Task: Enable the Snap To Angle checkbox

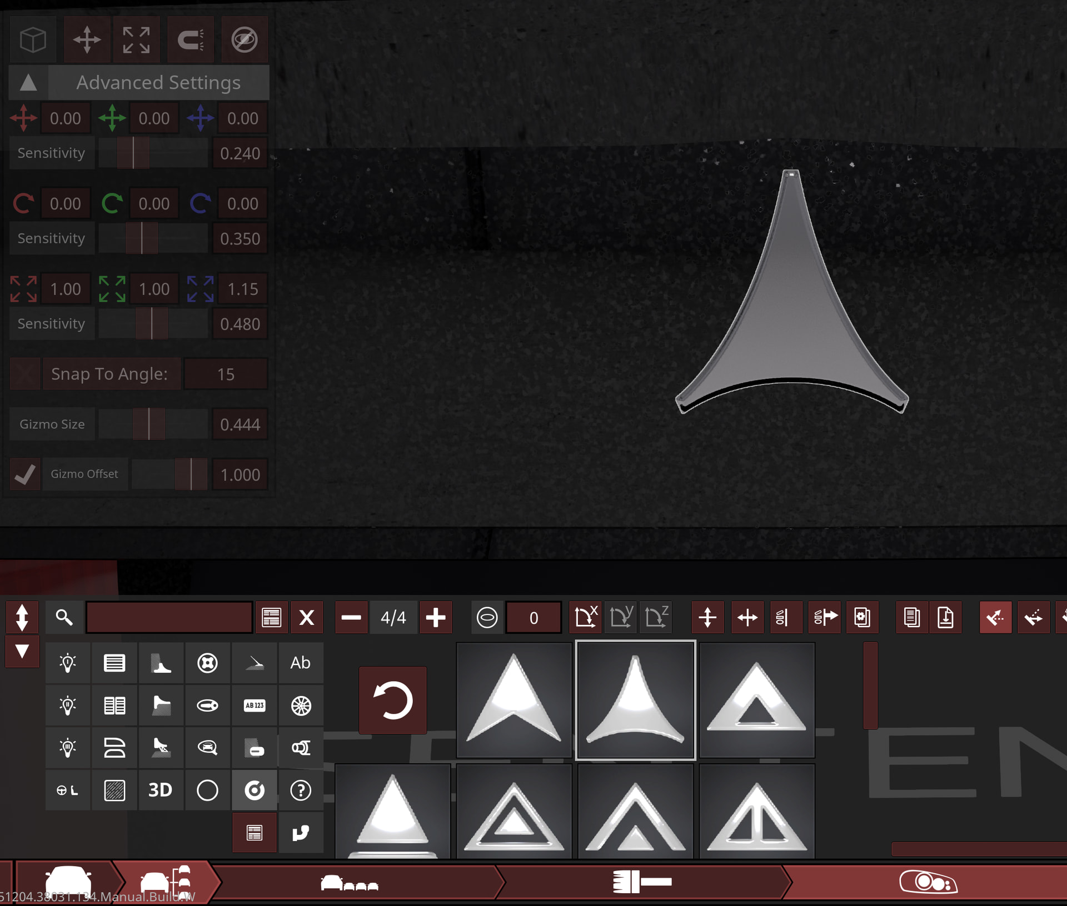Action: [x=25, y=374]
